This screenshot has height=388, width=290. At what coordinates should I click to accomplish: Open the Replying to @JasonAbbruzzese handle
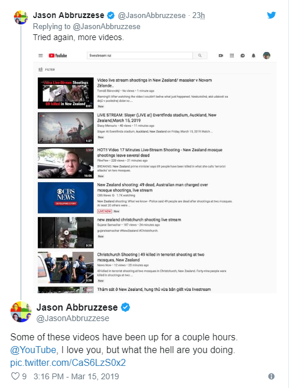(x=106, y=27)
